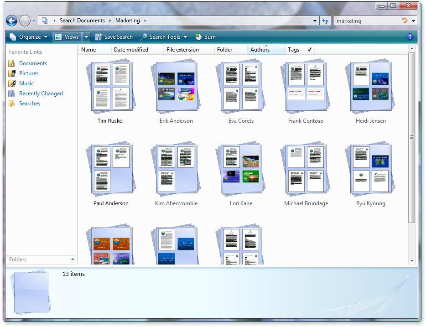Open the Pictures favorite link
426x327 pixels.
click(29, 73)
